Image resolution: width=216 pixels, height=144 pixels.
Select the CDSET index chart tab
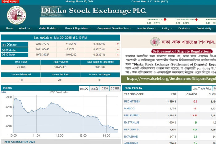(x=115, y=88)
